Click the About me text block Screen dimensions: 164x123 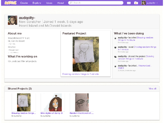pyautogui.click(x=19, y=45)
